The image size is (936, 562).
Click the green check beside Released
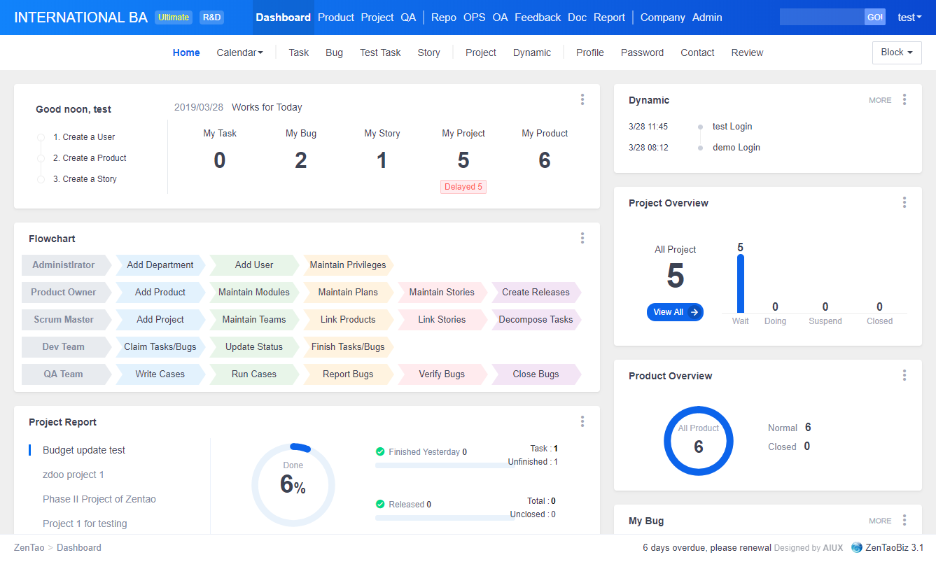[382, 503]
